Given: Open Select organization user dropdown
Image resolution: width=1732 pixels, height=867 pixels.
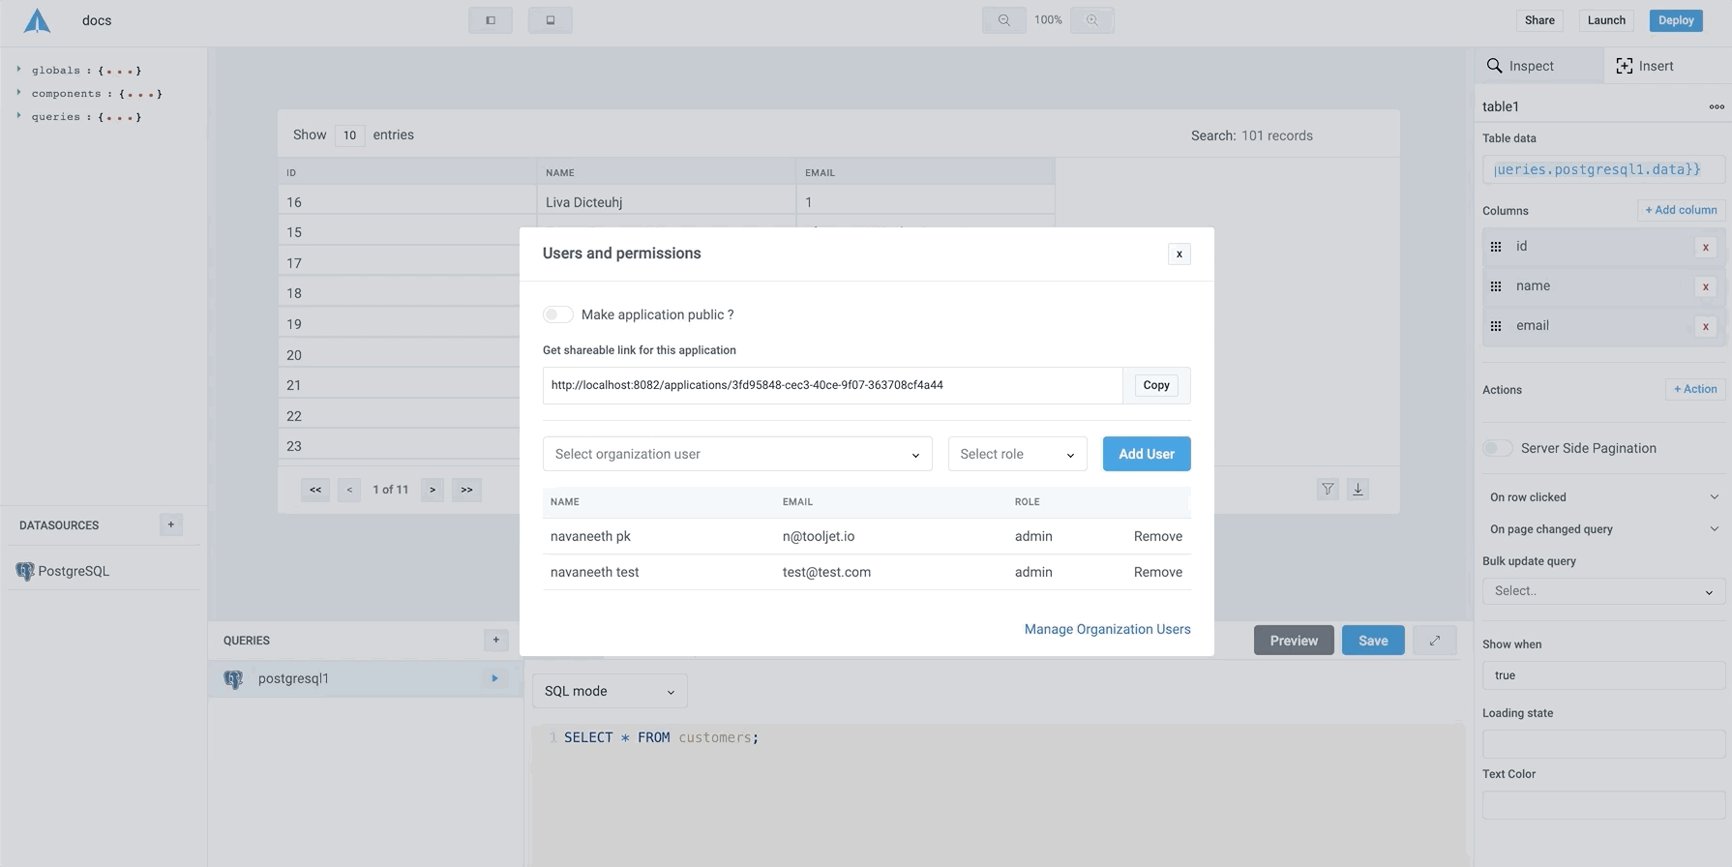Looking at the screenshot, I should coord(736,454).
